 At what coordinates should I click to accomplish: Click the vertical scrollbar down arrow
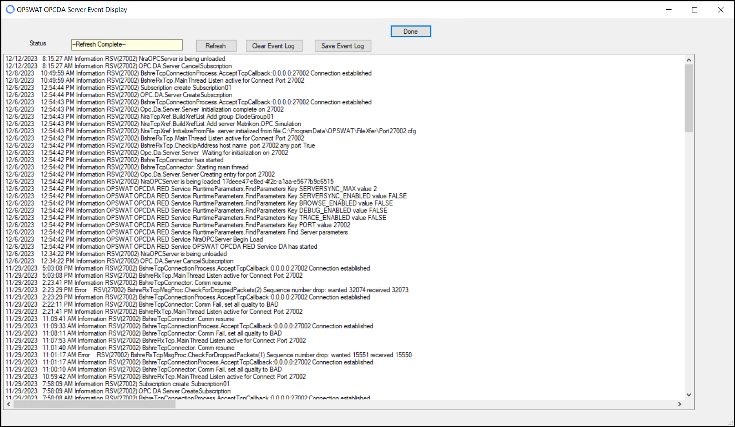click(x=689, y=395)
